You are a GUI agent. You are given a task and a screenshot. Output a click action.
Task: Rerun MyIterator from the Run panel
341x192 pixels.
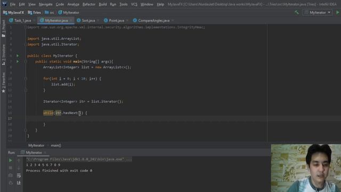tap(11, 161)
